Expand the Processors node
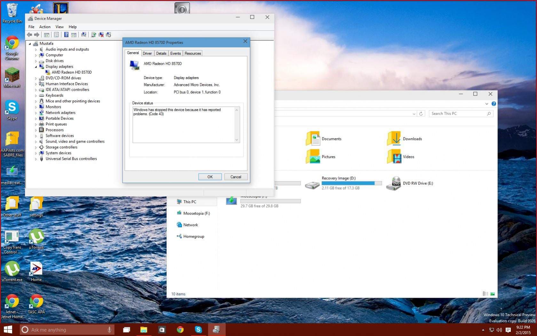 pyautogui.click(x=36, y=130)
